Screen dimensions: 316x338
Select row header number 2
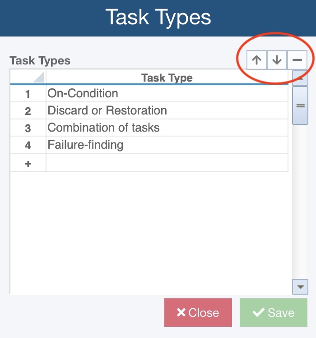point(28,111)
